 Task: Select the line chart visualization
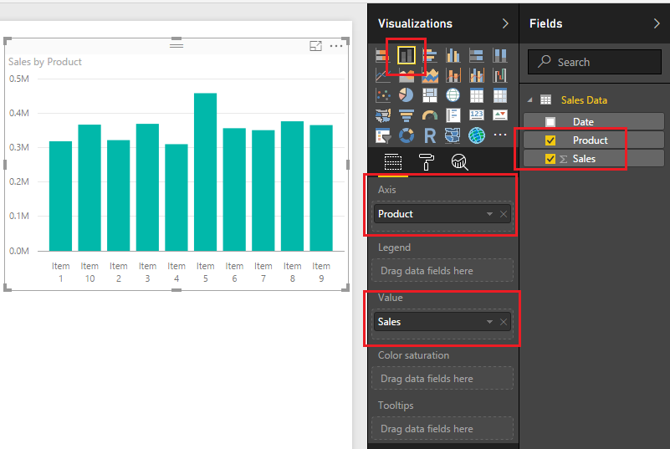click(382, 75)
